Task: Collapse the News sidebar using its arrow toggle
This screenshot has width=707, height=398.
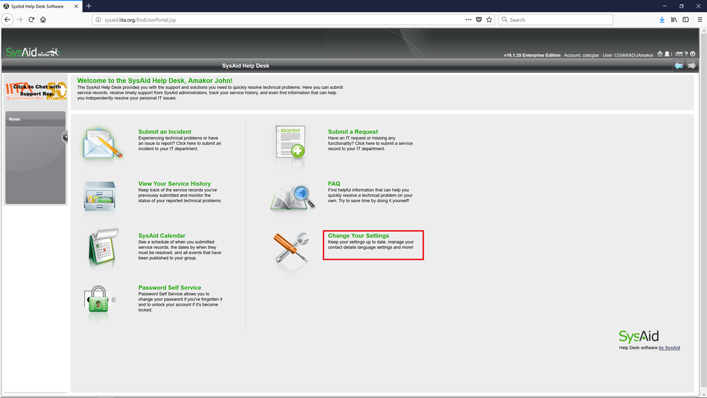Action: [65, 137]
